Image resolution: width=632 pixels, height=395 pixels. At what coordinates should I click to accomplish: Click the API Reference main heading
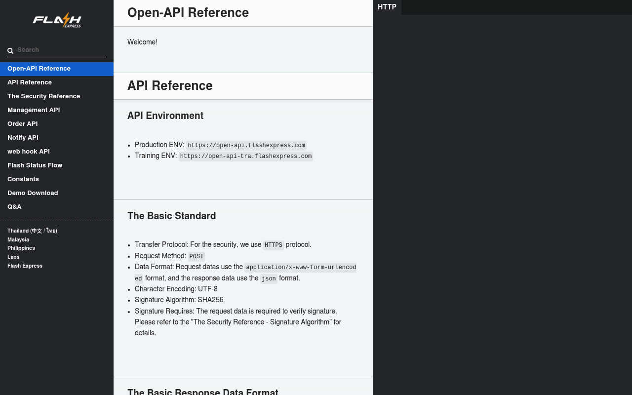click(170, 86)
